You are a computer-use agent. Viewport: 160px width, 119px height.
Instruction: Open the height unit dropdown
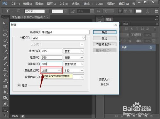tap(74, 57)
